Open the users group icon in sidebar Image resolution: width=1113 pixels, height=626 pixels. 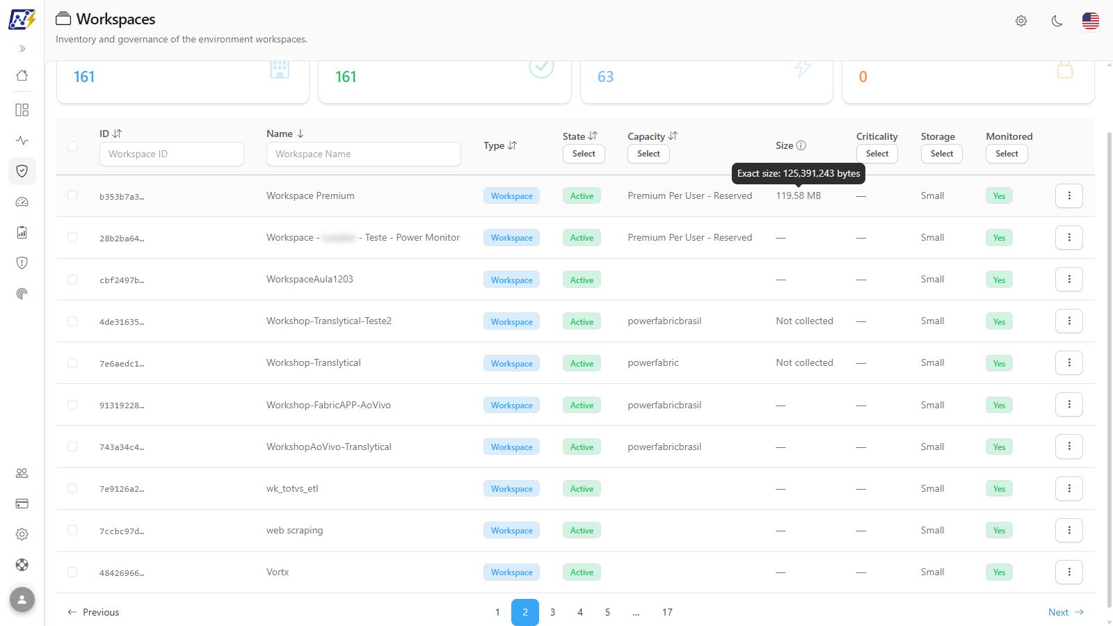22,473
